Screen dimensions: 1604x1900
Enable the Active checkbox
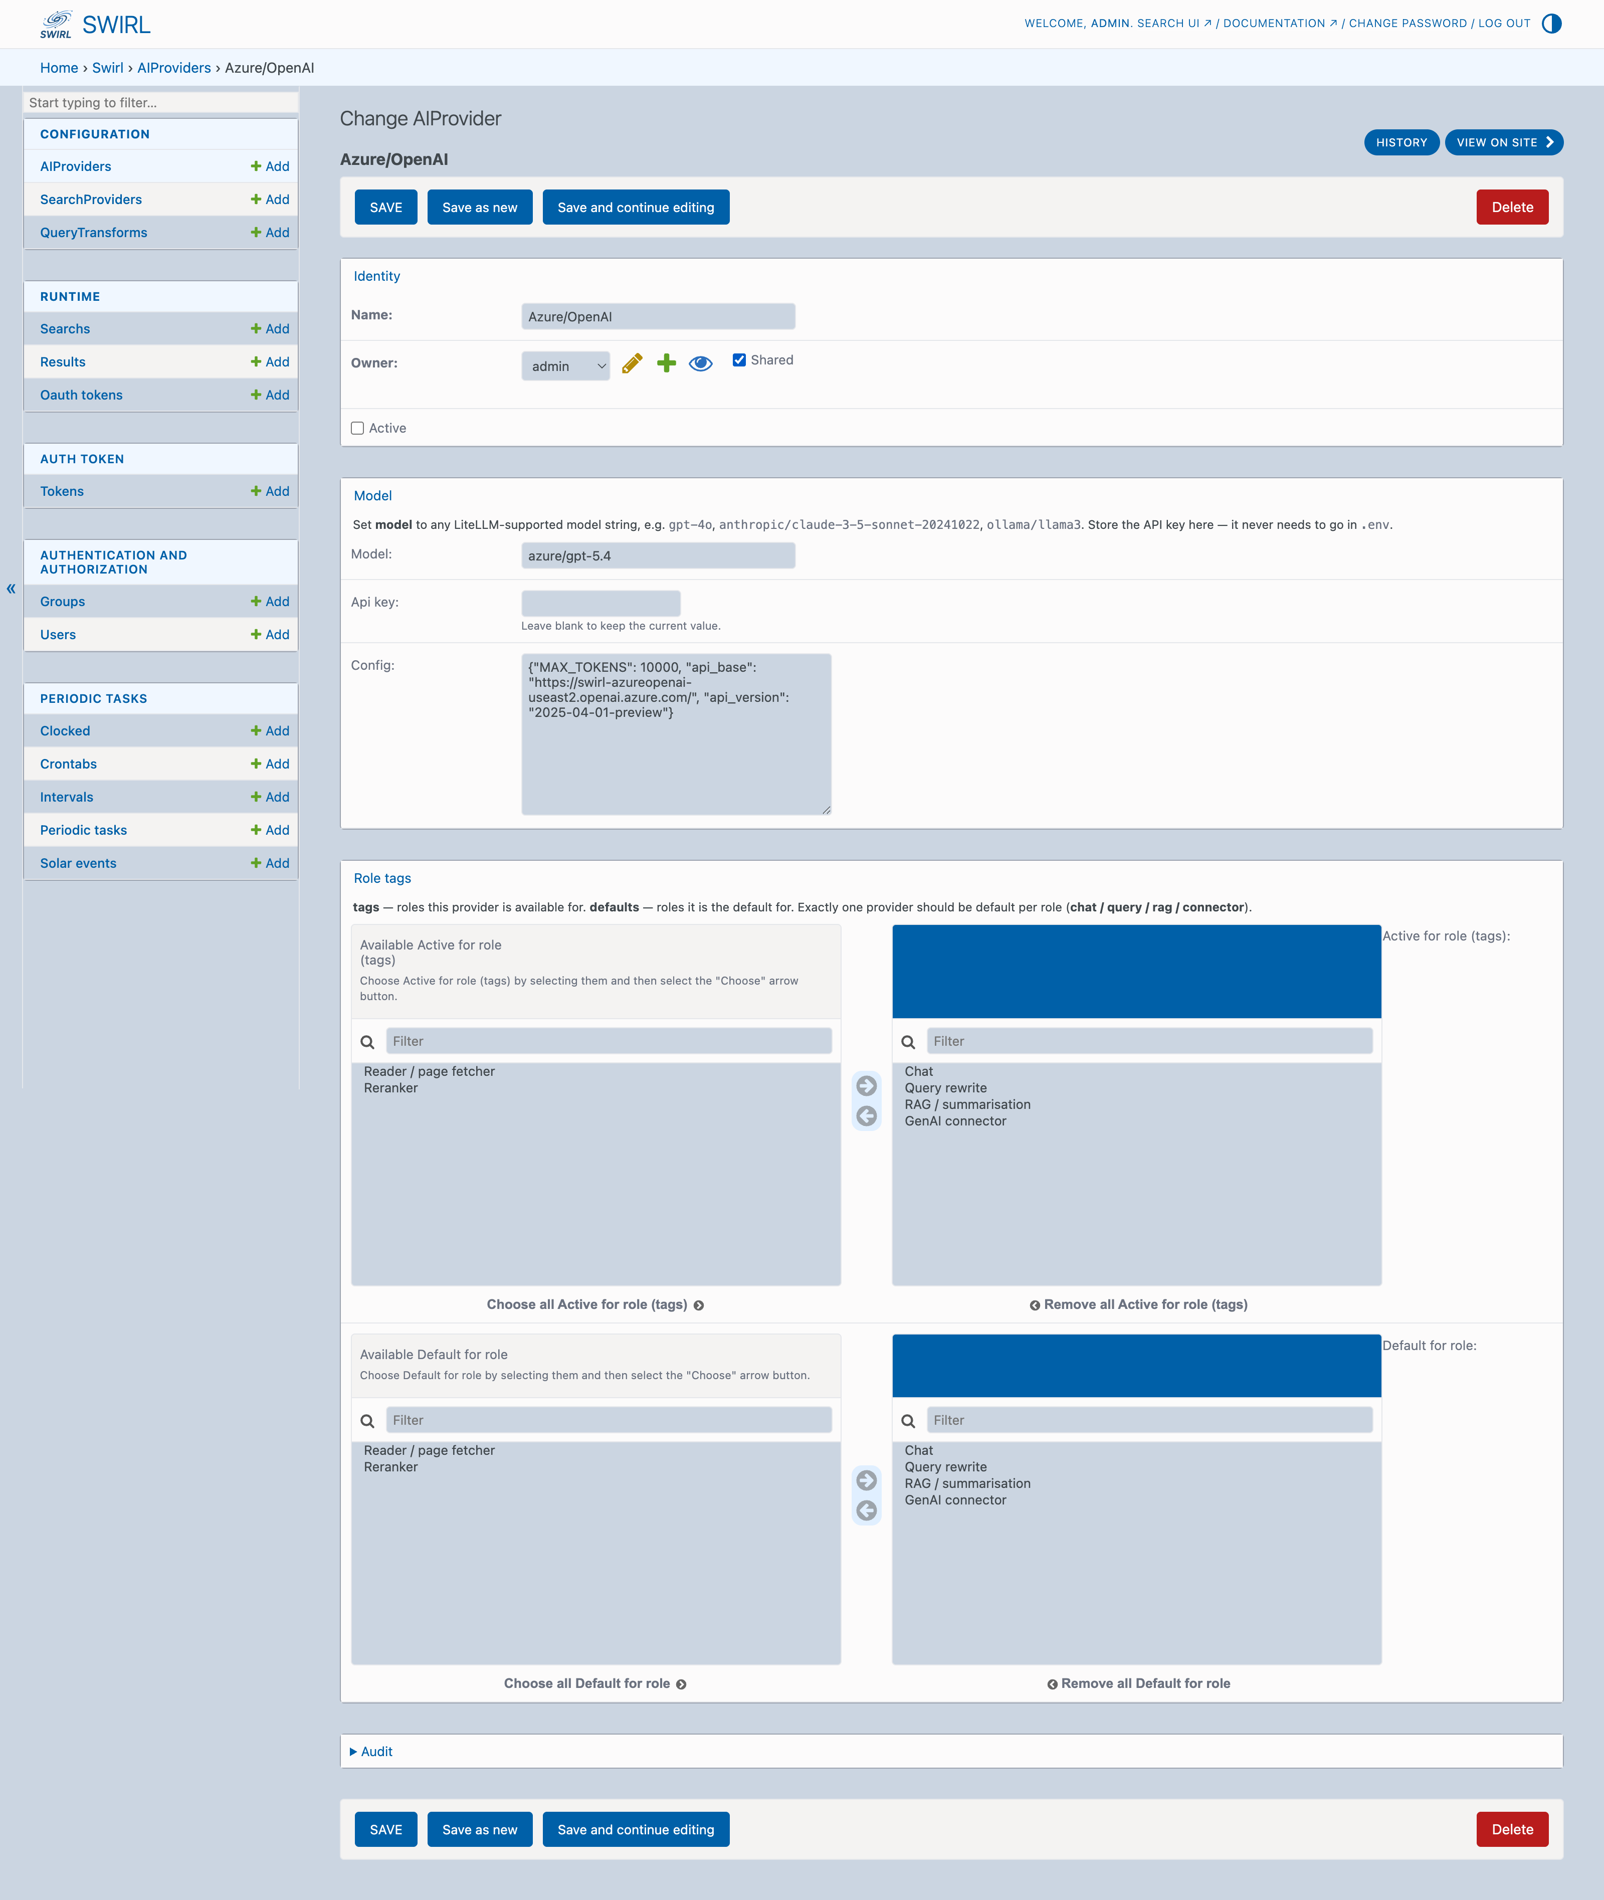(x=357, y=429)
